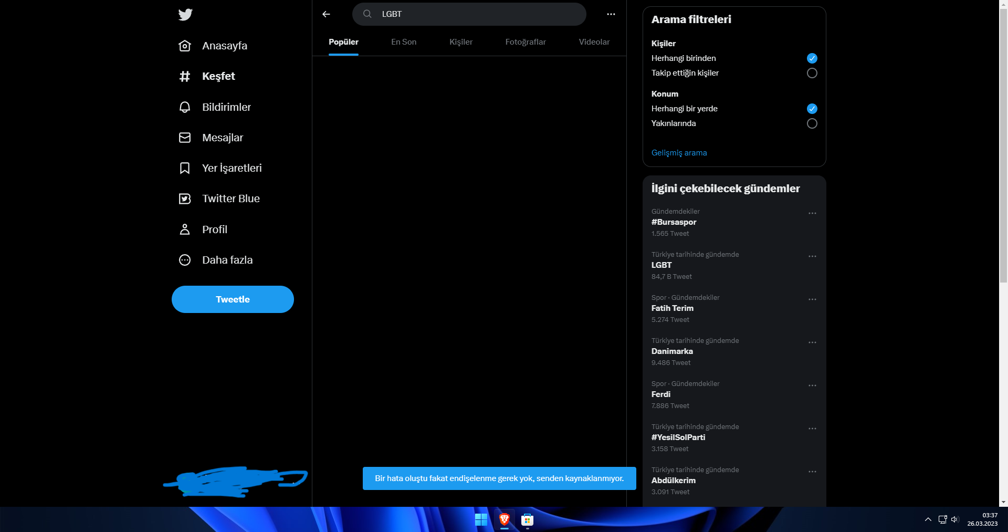
Task: Go back using the left arrow
Action: (326, 14)
